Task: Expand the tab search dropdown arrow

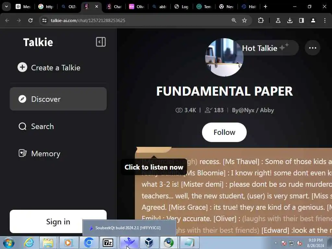Action: (6, 6)
